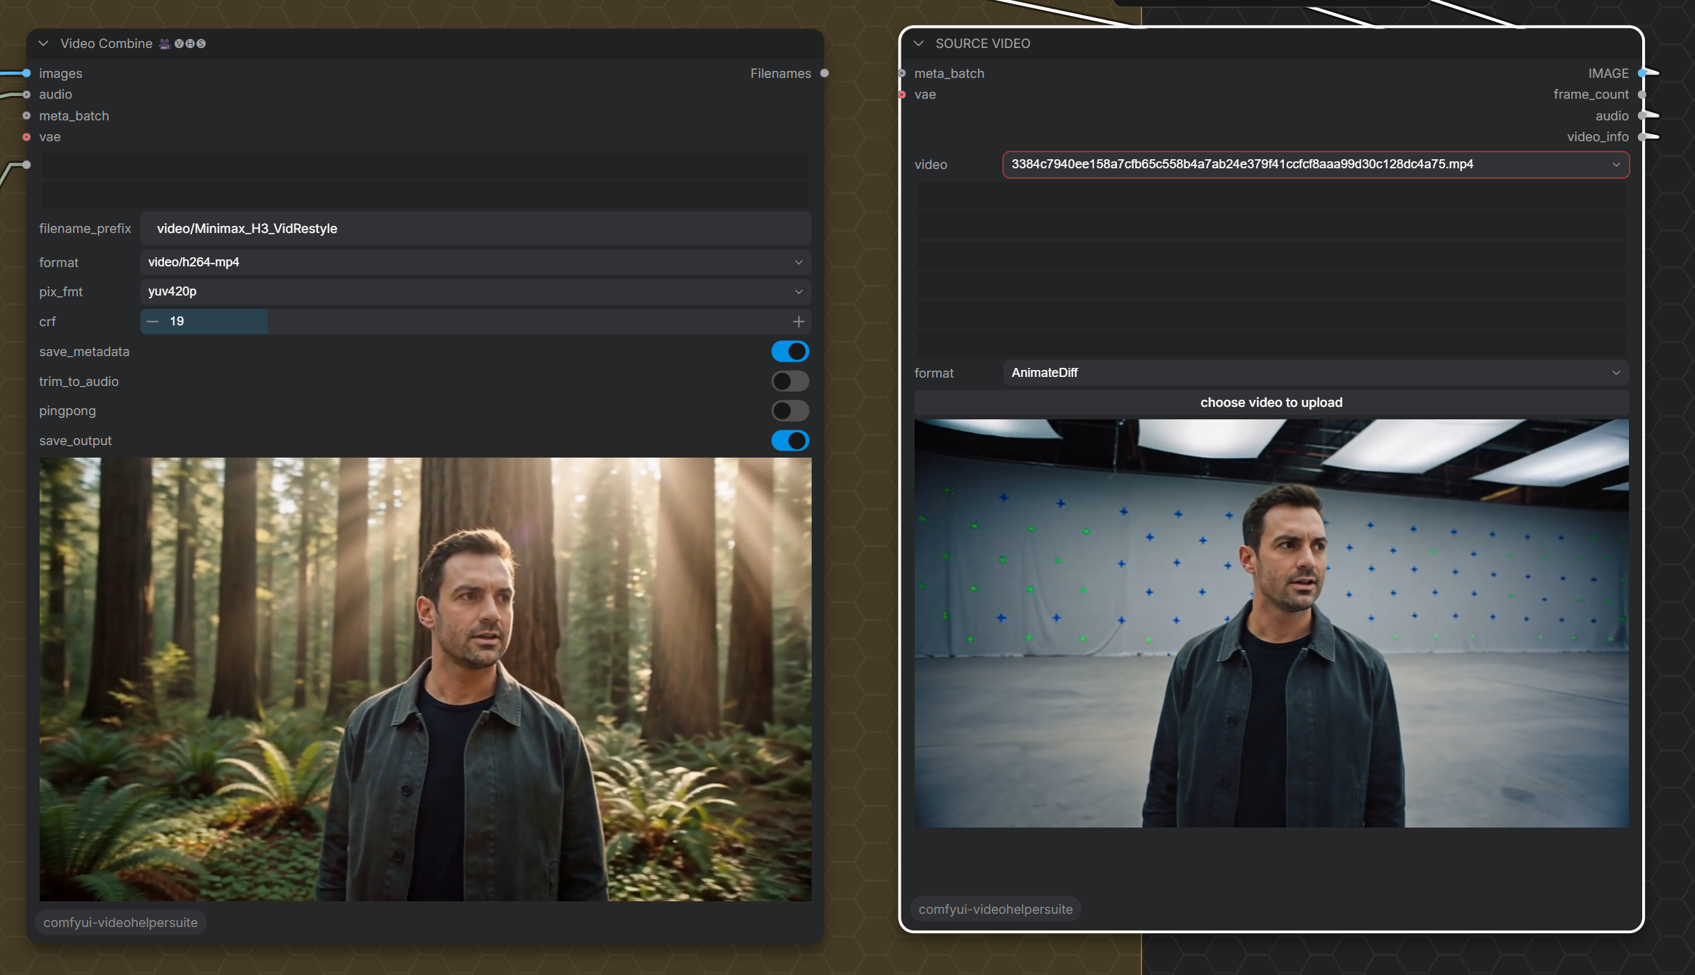Click the audio output on SOURCE VIDEO
Viewport: 1695px width, 975px height.
pyautogui.click(x=1642, y=115)
